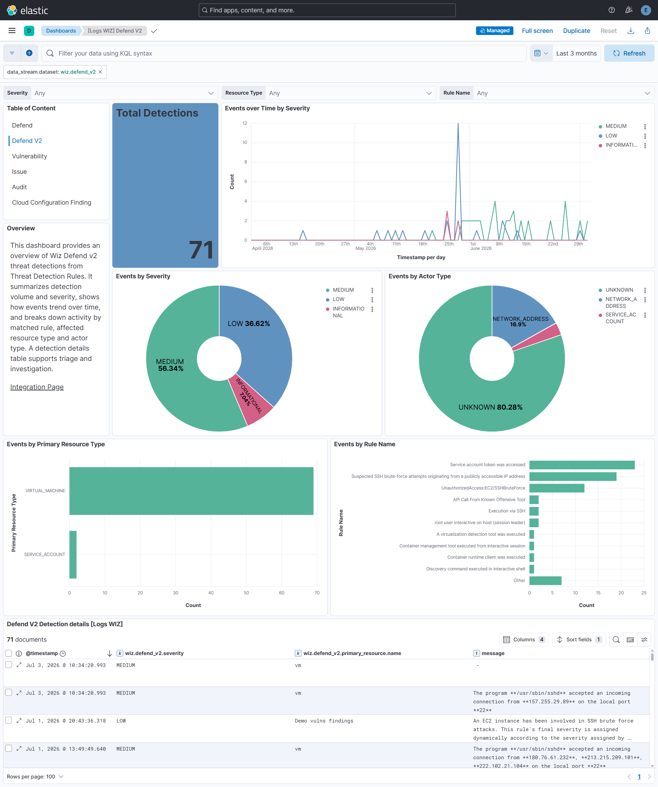Open the table search icon in detection details
This screenshot has width=658, height=787.
pyautogui.click(x=616, y=640)
